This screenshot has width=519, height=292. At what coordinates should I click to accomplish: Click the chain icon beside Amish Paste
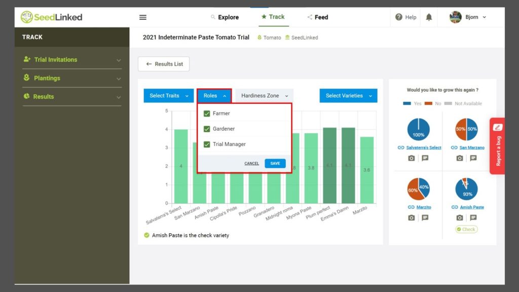pos(455,207)
